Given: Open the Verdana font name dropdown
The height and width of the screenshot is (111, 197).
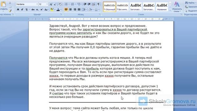Looking at the screenshot, I should point(37,4).
